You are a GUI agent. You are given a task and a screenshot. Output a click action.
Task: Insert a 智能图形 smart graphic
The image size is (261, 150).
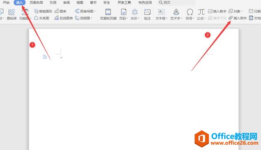click(x=43, y=11)
